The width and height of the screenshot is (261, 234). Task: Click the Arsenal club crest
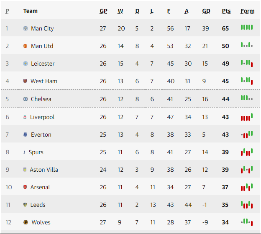(x=25, y=187)
